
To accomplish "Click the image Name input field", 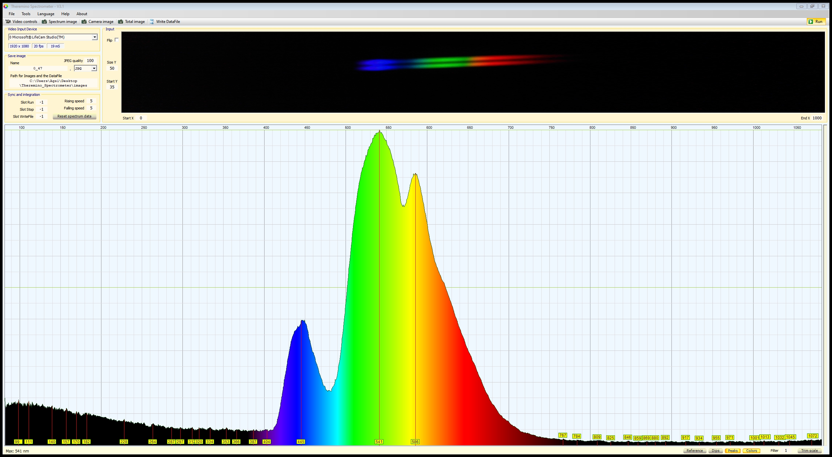I will click(x=38, y=68).
